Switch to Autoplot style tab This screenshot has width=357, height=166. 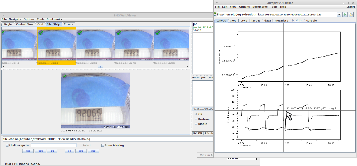pos(244,21)
